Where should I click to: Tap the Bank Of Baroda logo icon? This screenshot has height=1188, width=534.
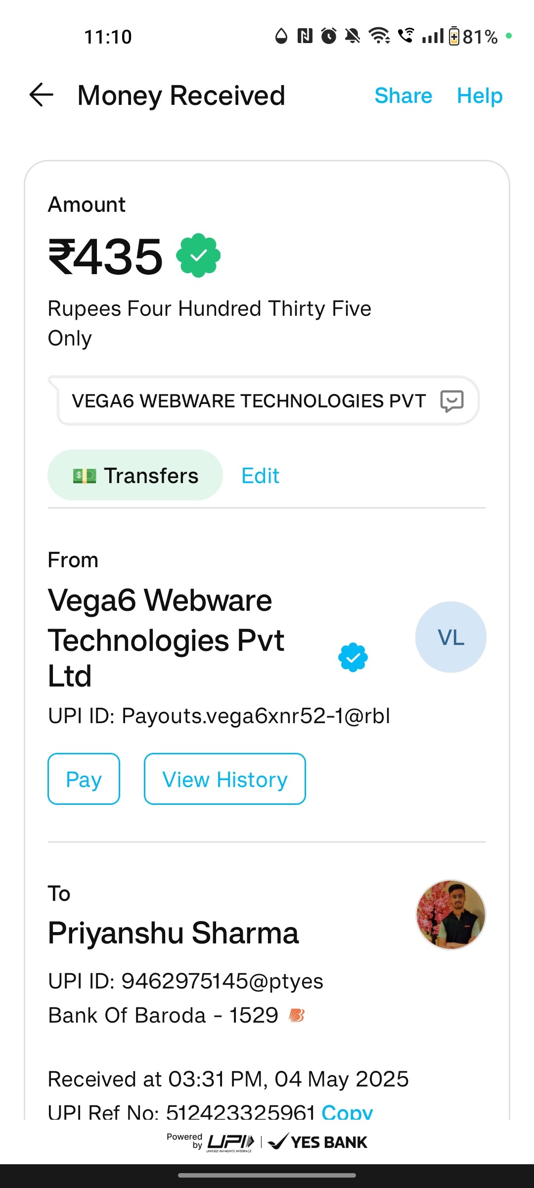pos(297,1015)
